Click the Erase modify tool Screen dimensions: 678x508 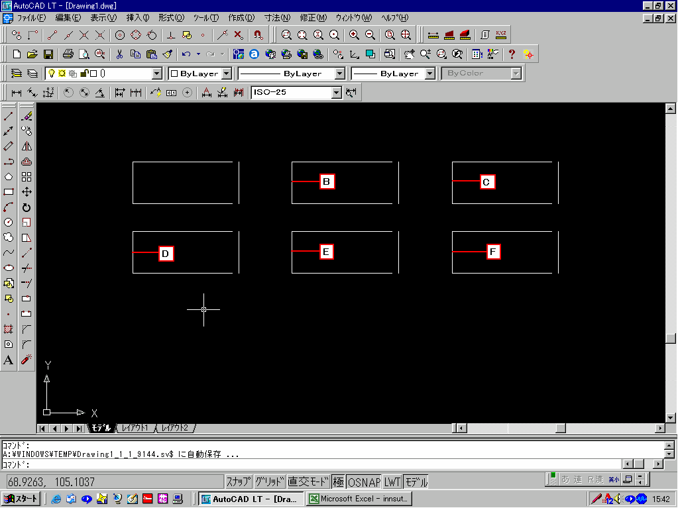pyautogui.click(x=27, y=116)
